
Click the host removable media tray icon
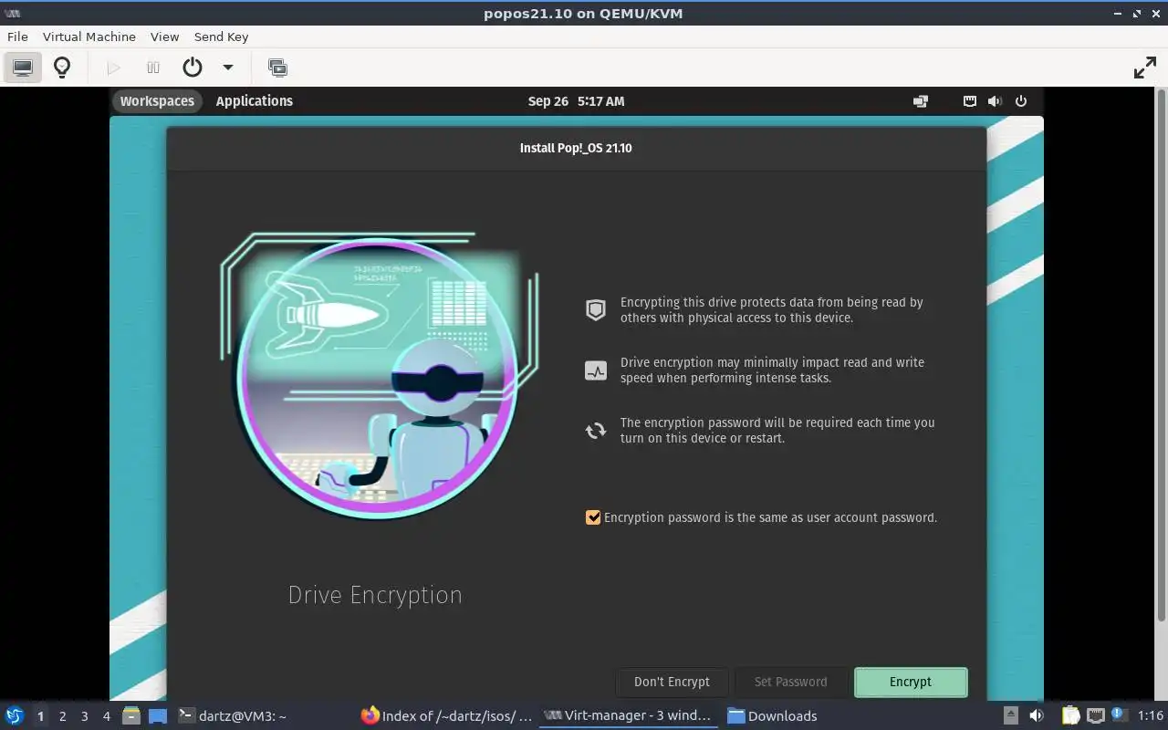coord(1010,715)
